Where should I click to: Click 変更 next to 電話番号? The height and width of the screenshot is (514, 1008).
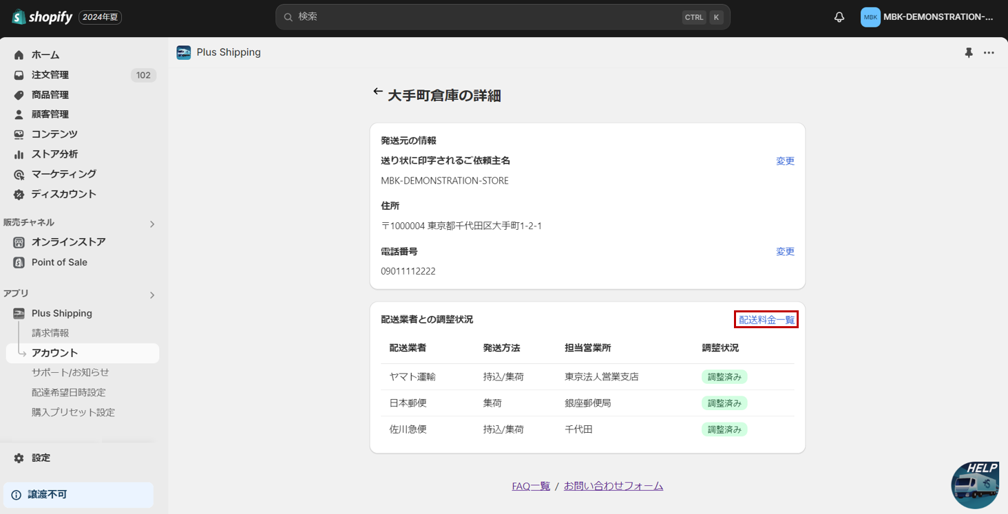coord(785,251)
